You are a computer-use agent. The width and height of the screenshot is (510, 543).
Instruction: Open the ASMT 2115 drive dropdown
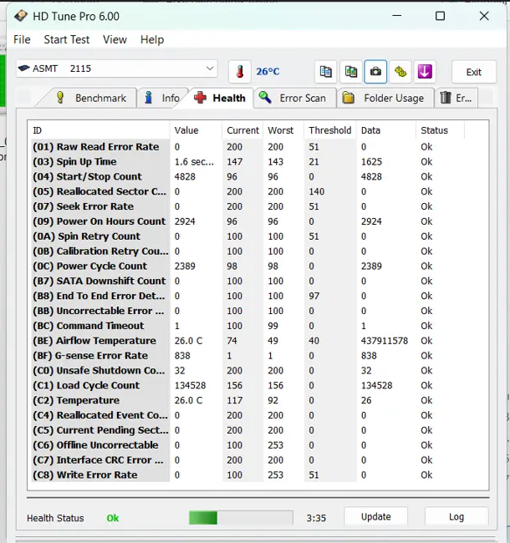tap(117, 69)
